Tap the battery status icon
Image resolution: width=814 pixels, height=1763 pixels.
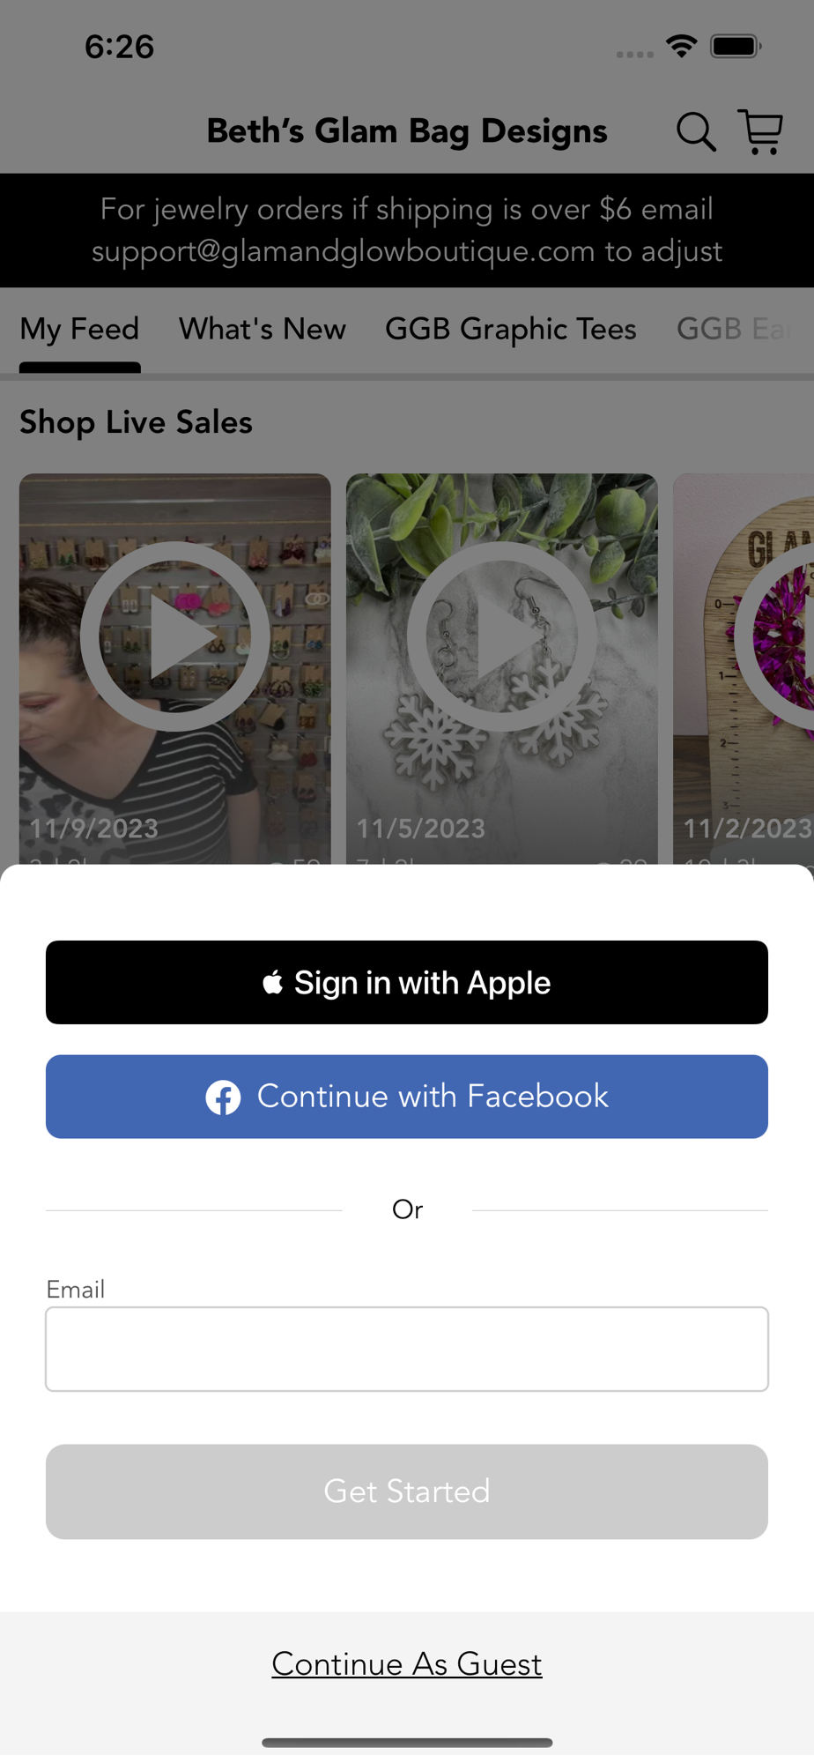click(x=736, y=46)
